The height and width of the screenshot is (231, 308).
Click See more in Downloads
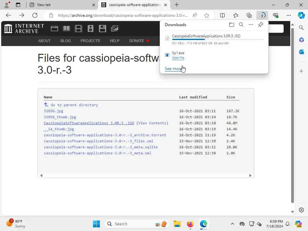tap(174, 69)
